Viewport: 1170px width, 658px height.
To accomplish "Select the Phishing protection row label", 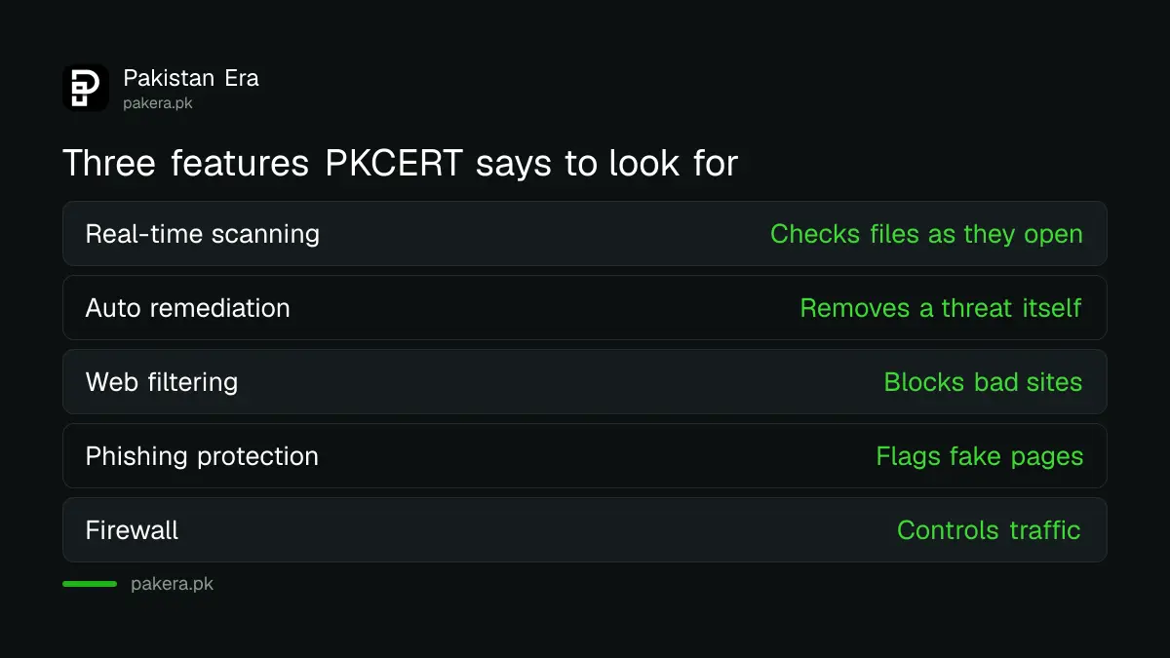I will [x=202, y=456].
